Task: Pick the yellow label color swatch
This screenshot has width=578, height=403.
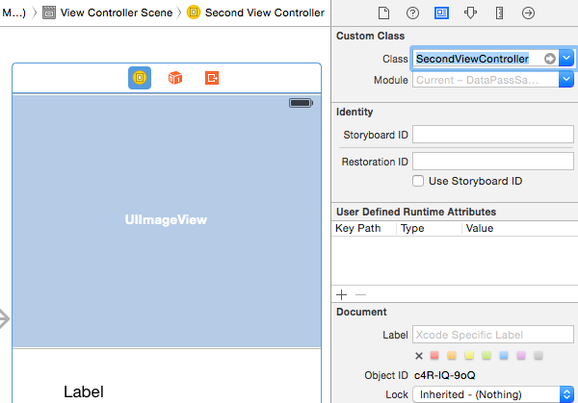Action: tap(469, 356)
